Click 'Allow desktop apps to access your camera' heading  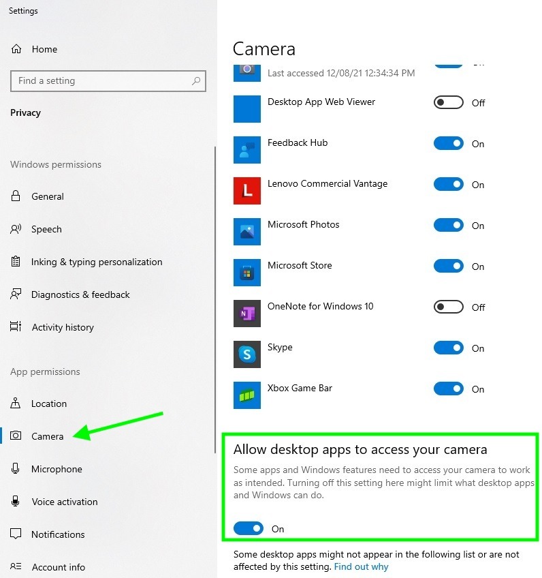click(360, 449)
